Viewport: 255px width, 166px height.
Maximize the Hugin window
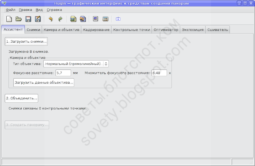click(x=245, y=3)
